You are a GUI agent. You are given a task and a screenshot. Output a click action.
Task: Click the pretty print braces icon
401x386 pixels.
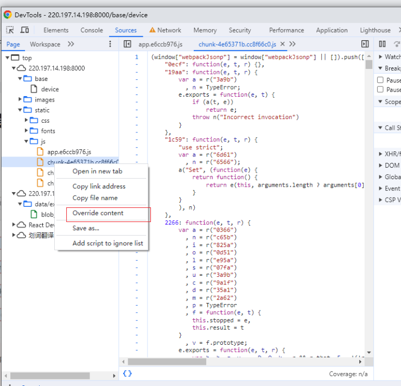pyautogui.click(x=127, y=374)
